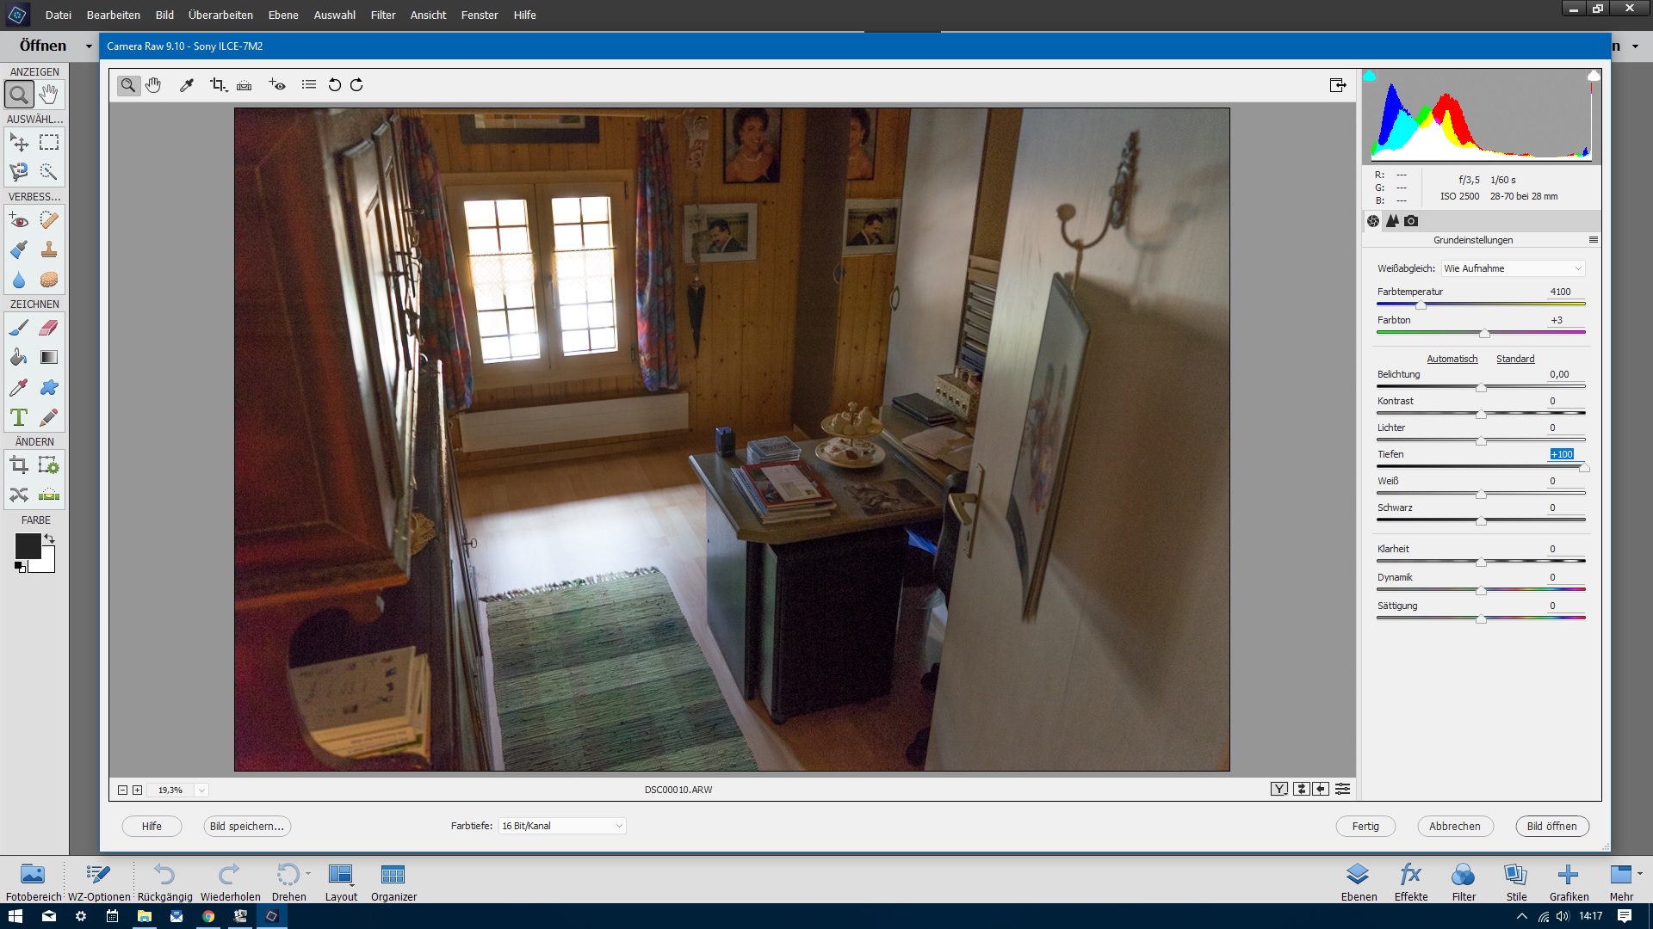Click the Belichtung slider handle
The image size is (1653, 929).
tap(1481, 387)
